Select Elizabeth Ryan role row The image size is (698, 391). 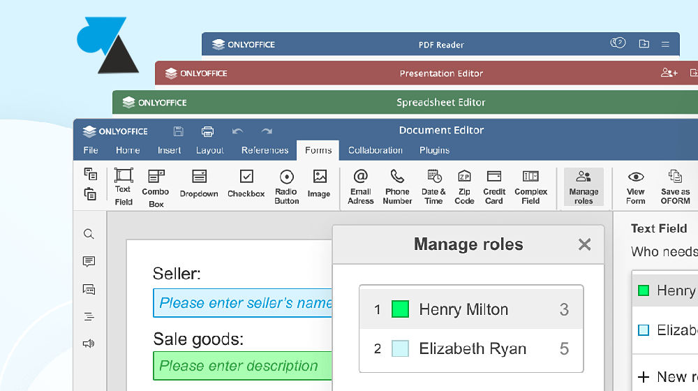click(x=471, y=348)
